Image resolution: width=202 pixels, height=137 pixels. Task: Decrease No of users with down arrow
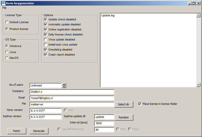pyautogui.click(x=64, y=86)
